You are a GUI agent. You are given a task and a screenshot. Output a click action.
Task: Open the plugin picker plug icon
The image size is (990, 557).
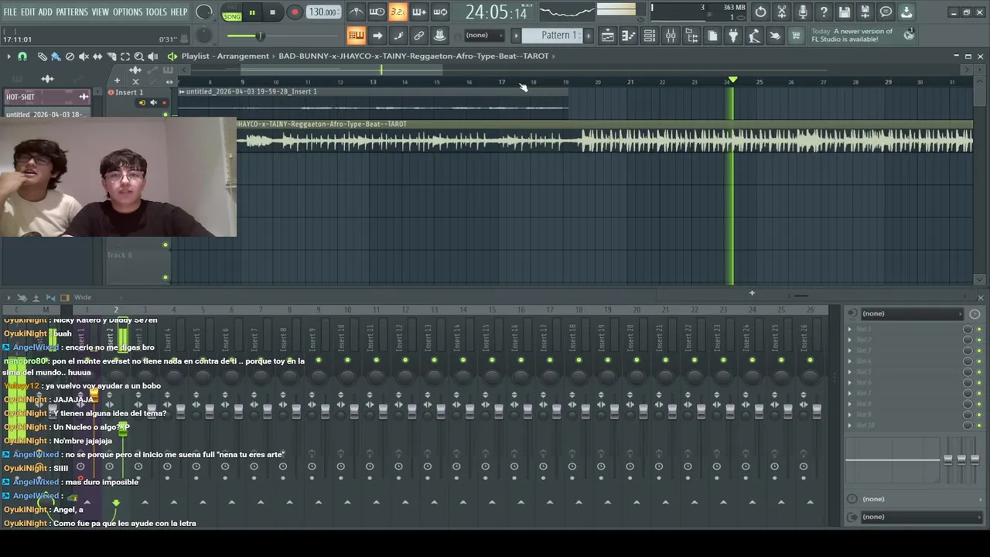[733, 36]
